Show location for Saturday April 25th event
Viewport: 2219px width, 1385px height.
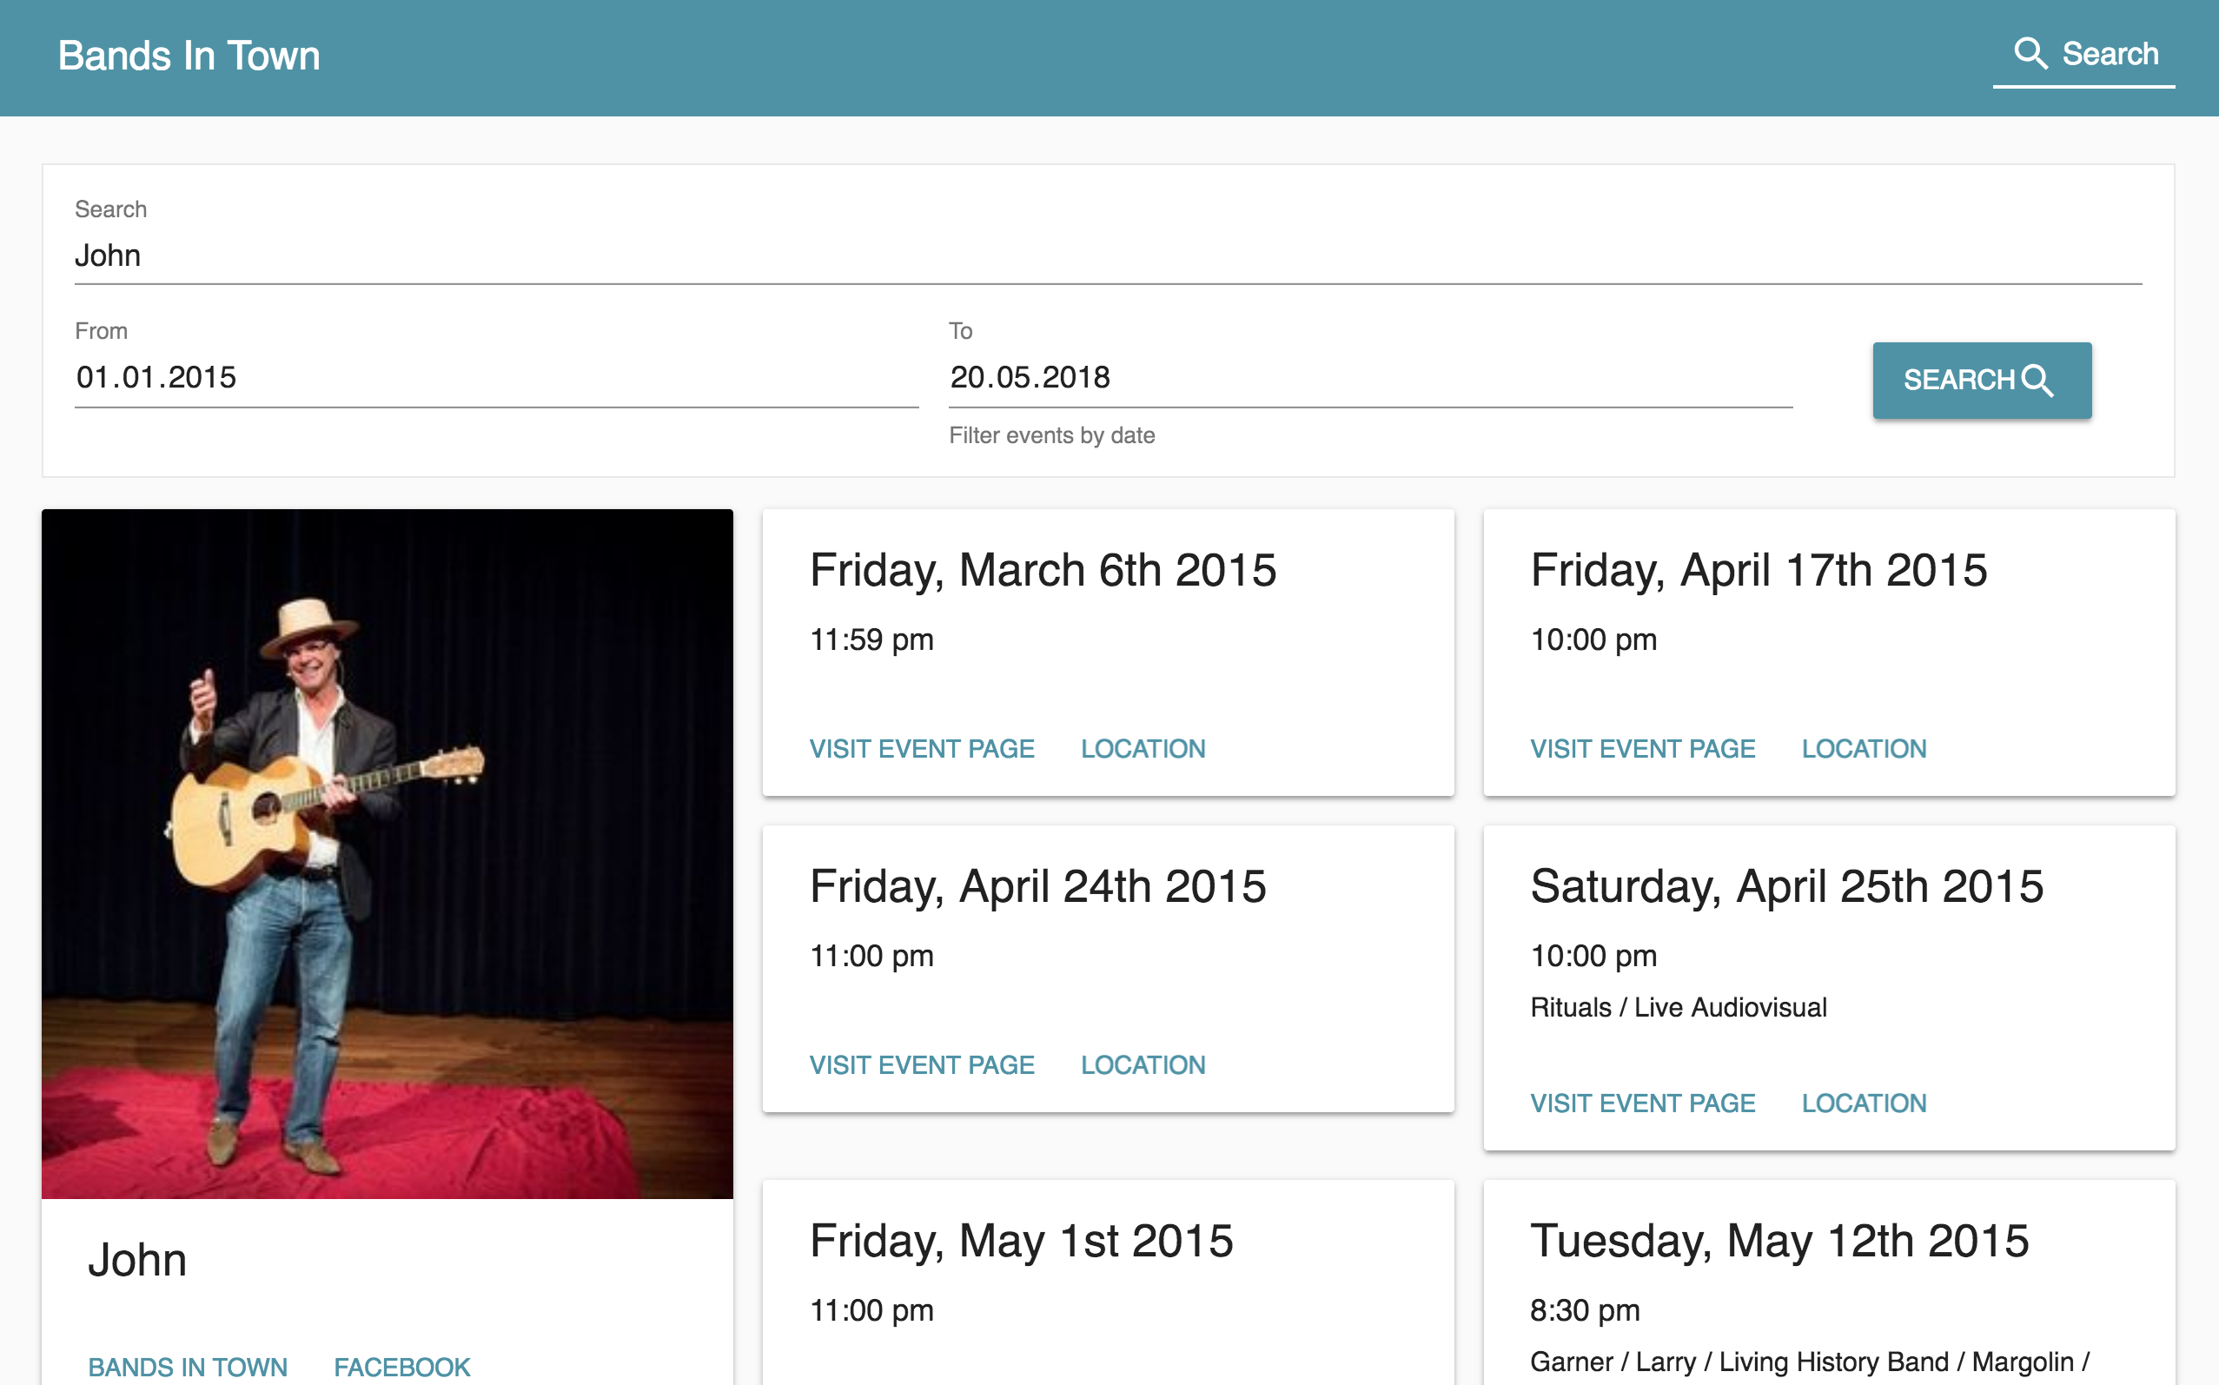[1863, 1103]
